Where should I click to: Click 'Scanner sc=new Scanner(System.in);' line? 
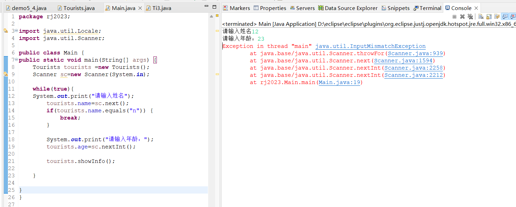tap(91, 74)
